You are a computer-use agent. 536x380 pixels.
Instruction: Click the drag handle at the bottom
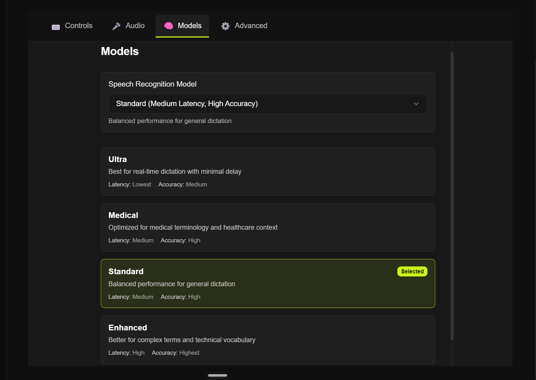click(217, 375)
